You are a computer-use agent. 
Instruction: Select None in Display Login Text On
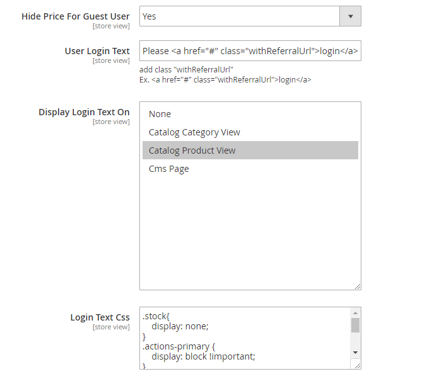160,114
